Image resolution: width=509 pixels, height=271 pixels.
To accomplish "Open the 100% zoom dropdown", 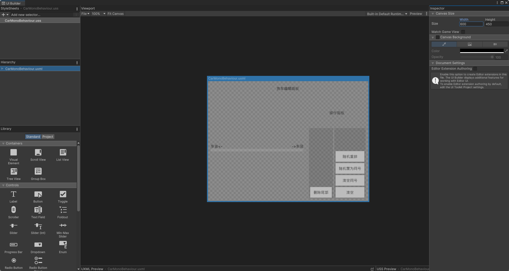I will click(99, 14).
